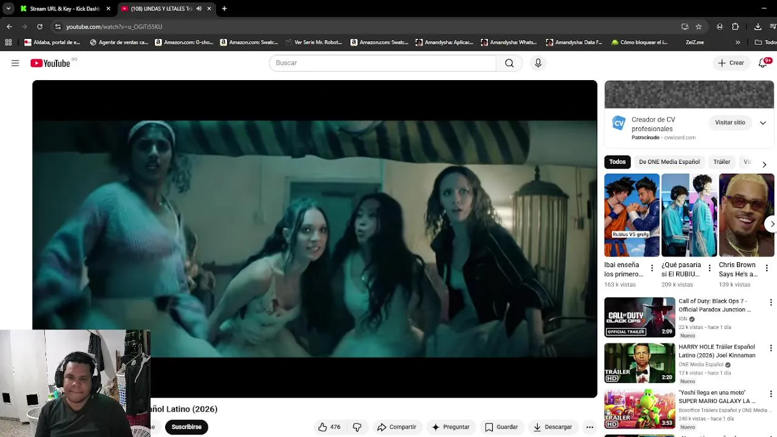Open Call of Duty: Black Ops 7 title
Image resolution: width=777 pixels, height=437 pixels.
[x=714, y=305]
